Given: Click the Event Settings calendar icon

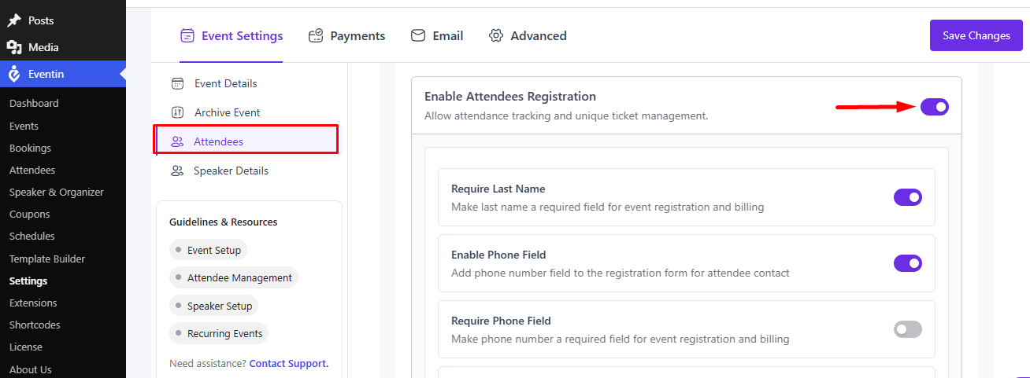Looking at the screenshot, I should tap(187, 35).
